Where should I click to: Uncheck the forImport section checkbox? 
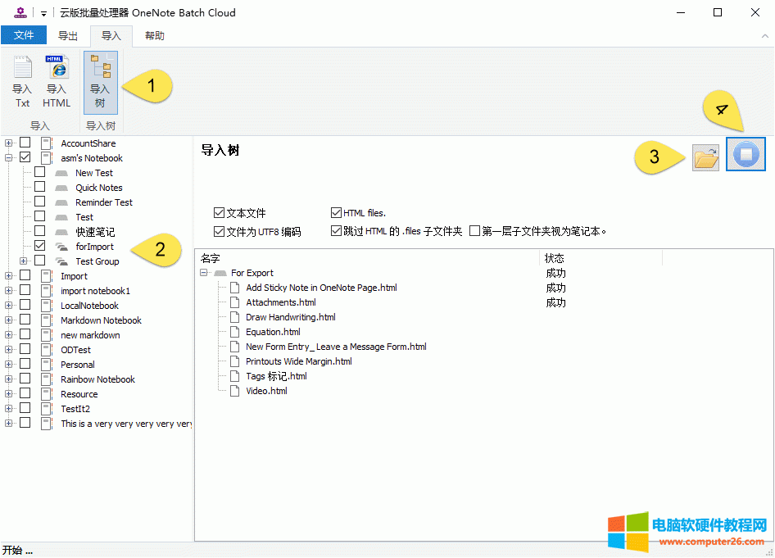[x=39, y=246]
